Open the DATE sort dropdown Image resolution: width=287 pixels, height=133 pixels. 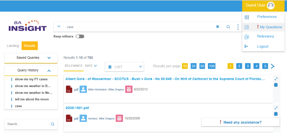pos(91,66)
